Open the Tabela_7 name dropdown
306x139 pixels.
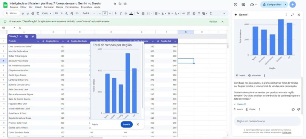click(x=21, y=36)
